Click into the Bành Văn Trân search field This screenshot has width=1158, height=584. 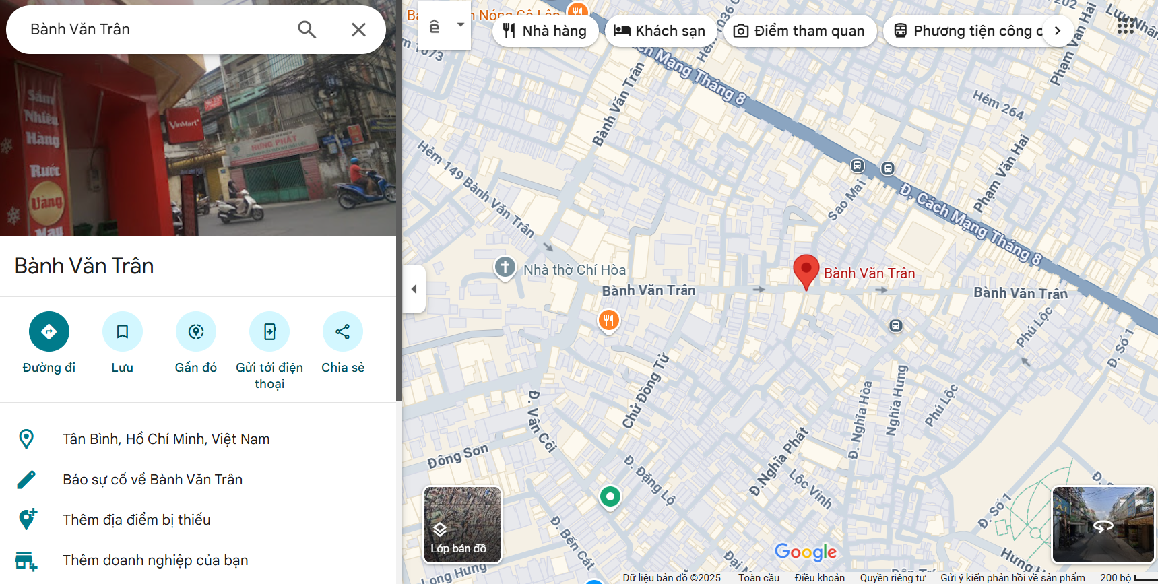click(155, 30)
